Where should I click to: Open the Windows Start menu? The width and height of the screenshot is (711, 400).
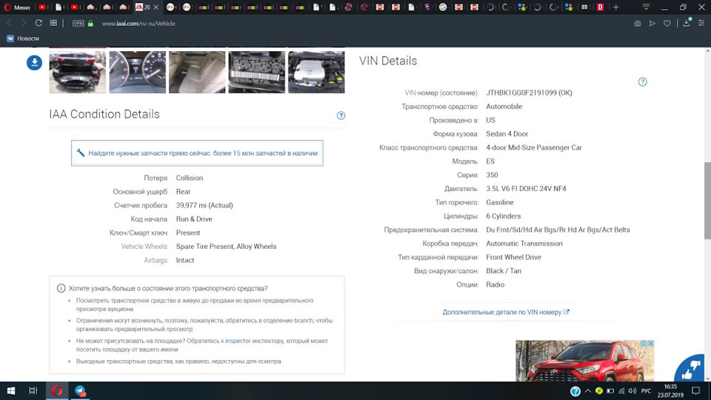(x=11, y=390)
